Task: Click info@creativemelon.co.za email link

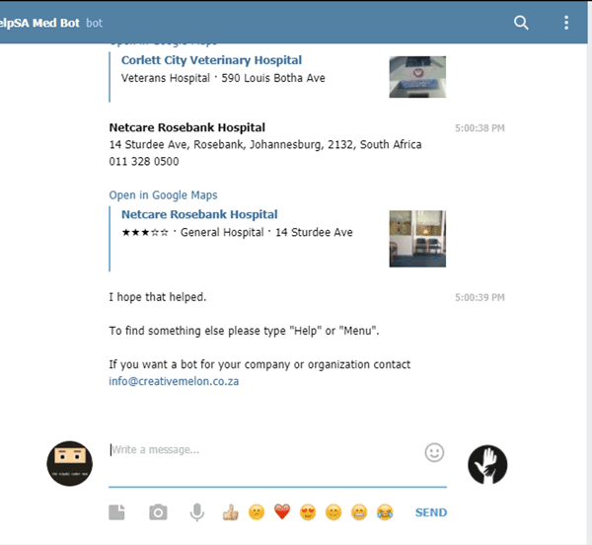Action: pyautogui.click(x=174, y=381)
